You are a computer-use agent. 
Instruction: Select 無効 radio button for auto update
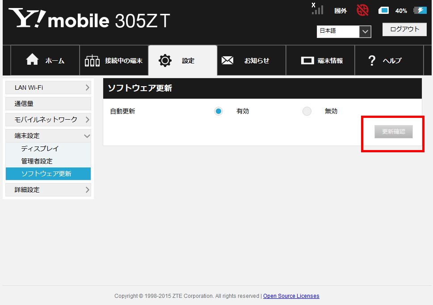pos(307,111)
